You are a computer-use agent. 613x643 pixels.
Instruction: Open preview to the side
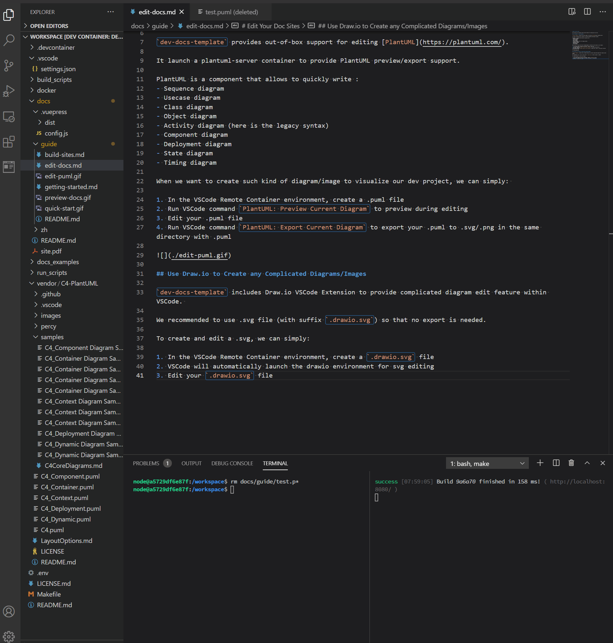point(571,12)
